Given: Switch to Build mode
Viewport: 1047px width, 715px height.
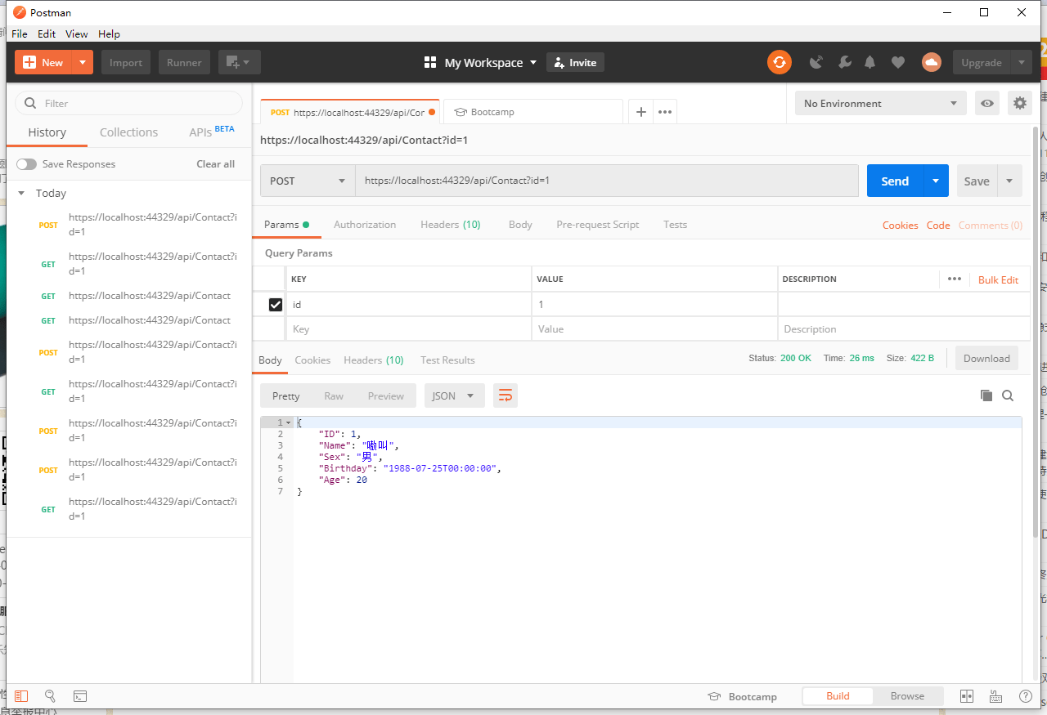Looking at the screenshot, I should [838, 696].
